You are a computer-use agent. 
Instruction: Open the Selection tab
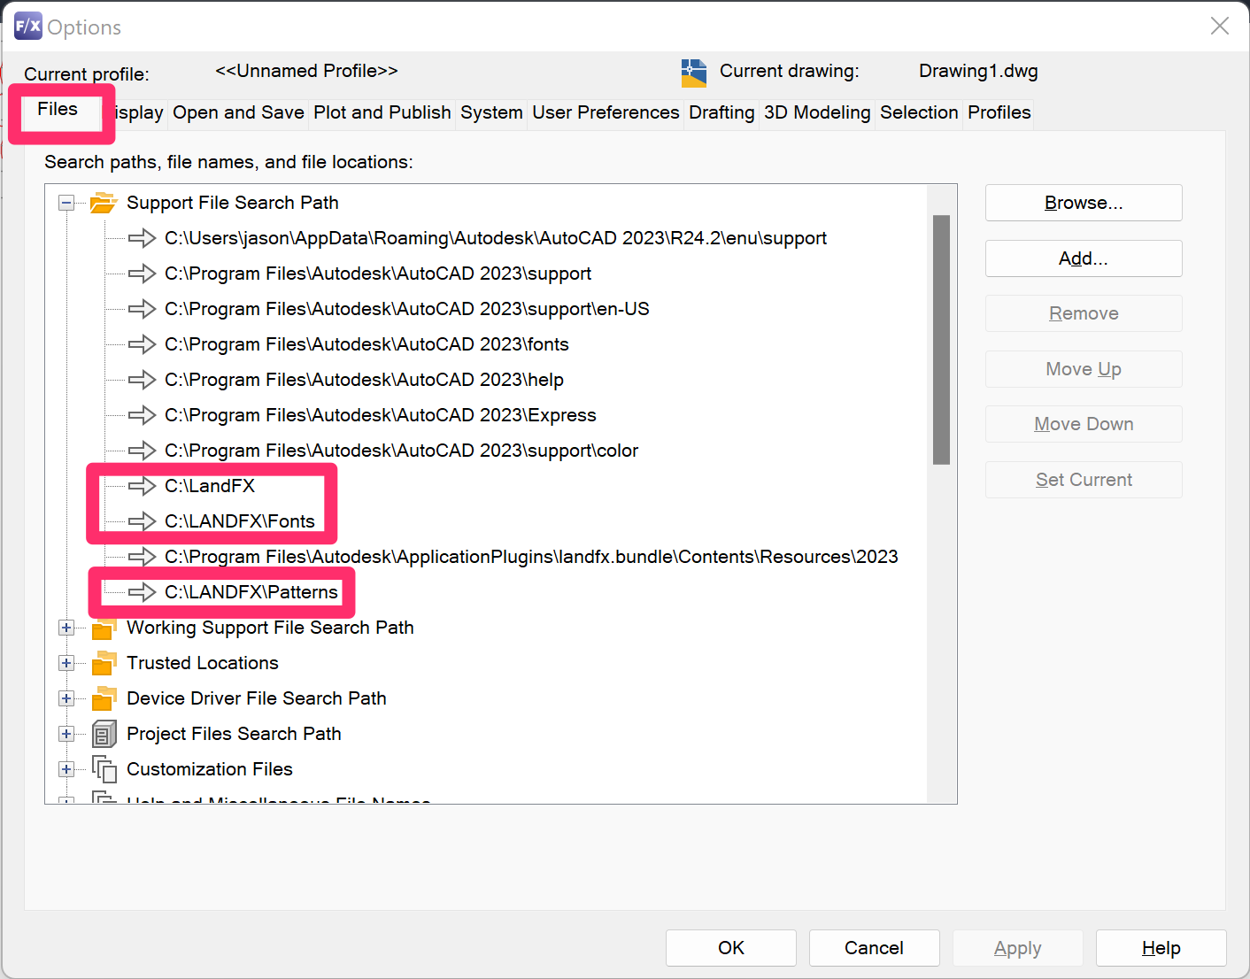[919, 112]
